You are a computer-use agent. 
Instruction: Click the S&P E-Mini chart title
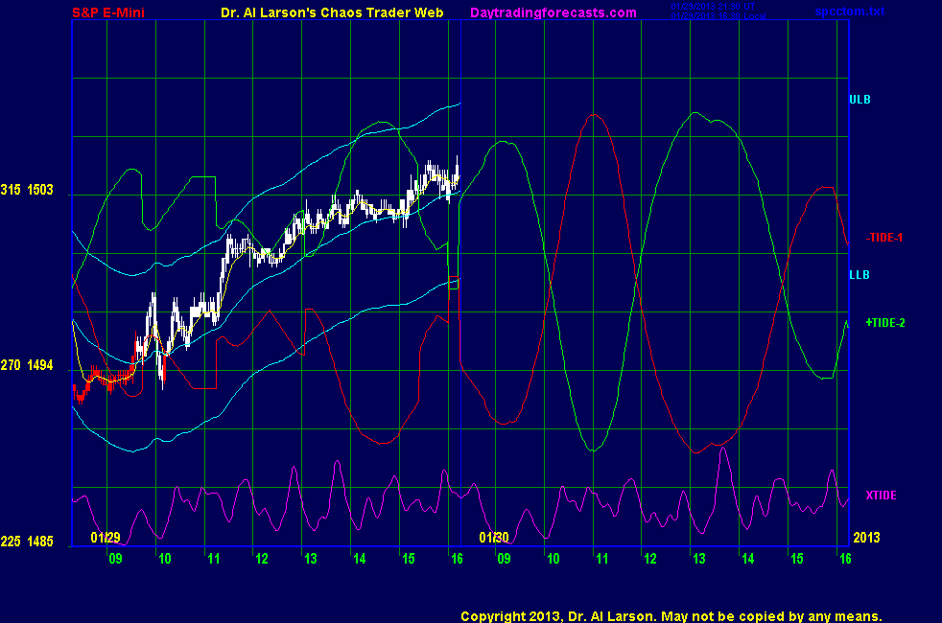(108, 12)
